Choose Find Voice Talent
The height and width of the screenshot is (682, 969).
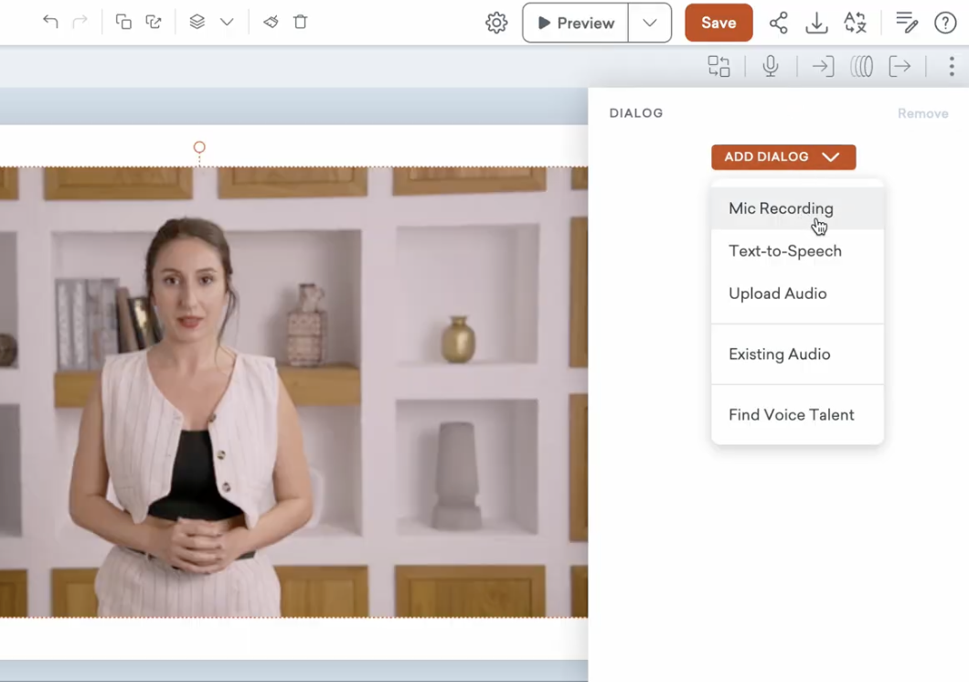click(791, 415)
